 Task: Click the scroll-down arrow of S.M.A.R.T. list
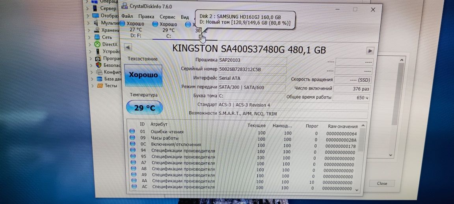357,190
